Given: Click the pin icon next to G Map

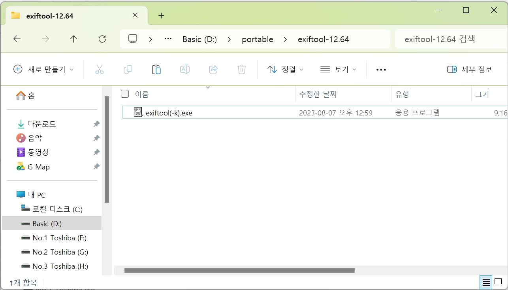Looking at the screenshot, I should coord(96,167).
